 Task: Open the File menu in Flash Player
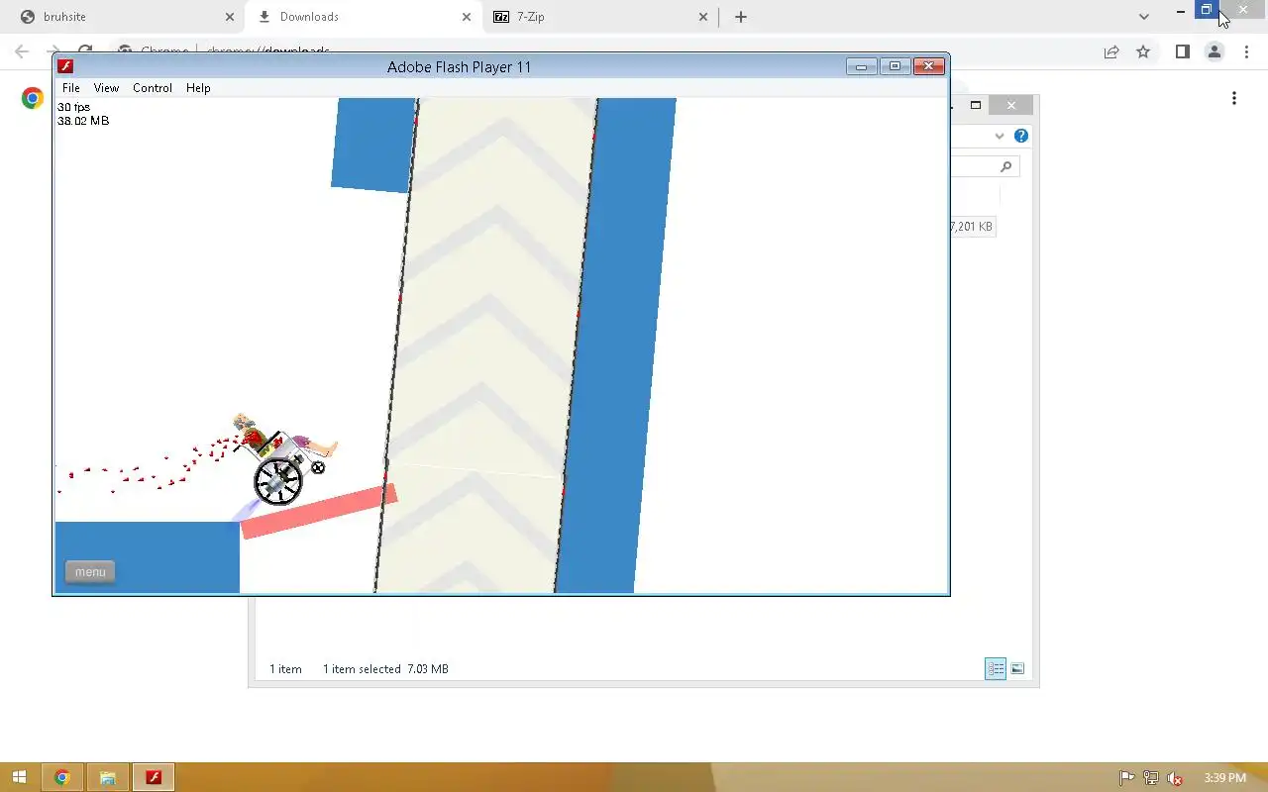70,88
